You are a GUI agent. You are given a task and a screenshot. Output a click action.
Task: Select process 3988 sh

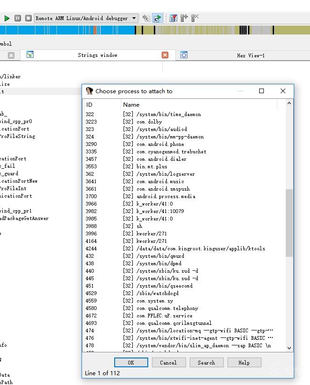(185, 226)
